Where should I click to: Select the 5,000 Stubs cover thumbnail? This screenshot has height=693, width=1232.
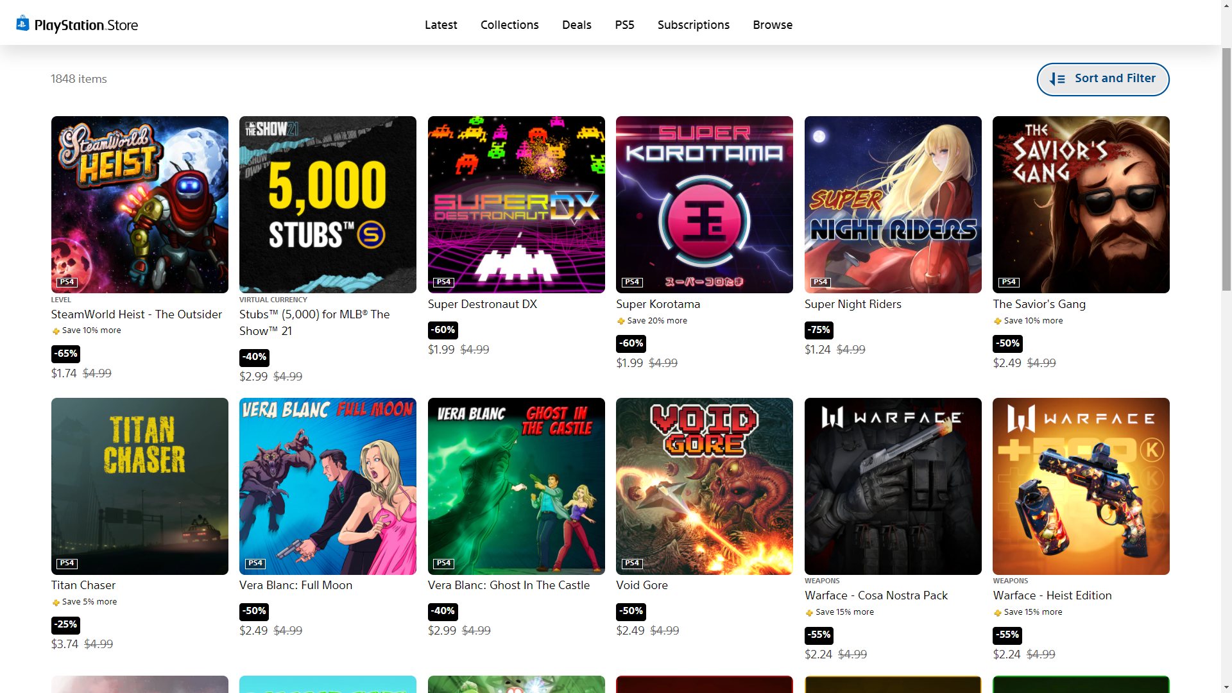pos(327,204)
